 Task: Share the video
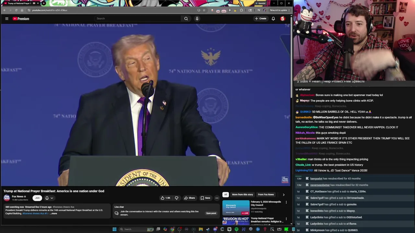[x=189, y=198]
